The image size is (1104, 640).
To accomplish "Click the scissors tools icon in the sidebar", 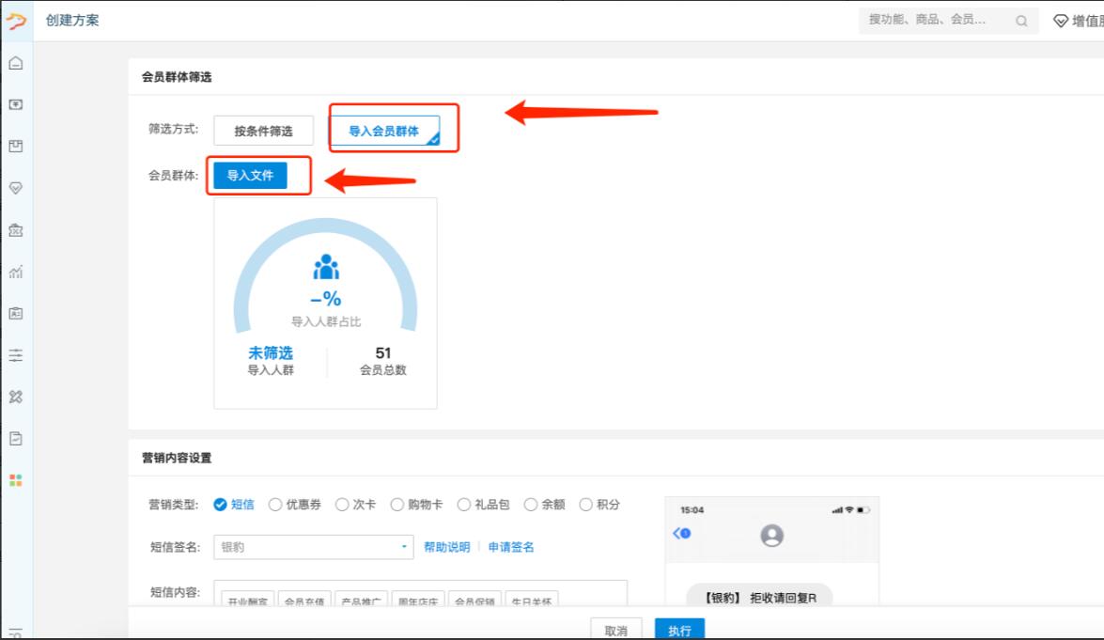I will [14, 396].
